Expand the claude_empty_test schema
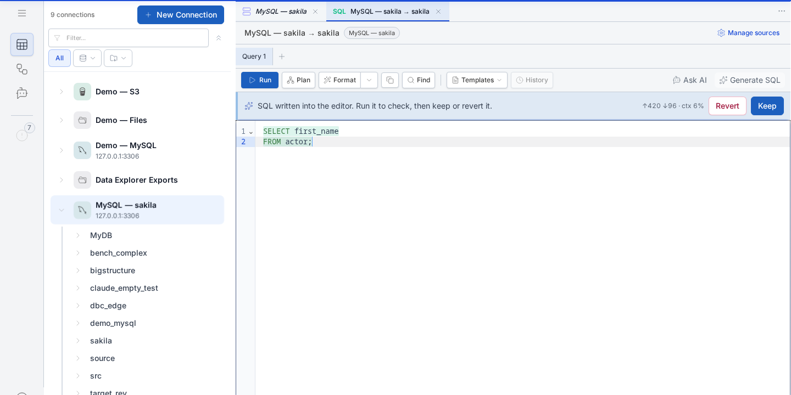The image size is (791, 395). pyautogui.click(x=77, y=288)
